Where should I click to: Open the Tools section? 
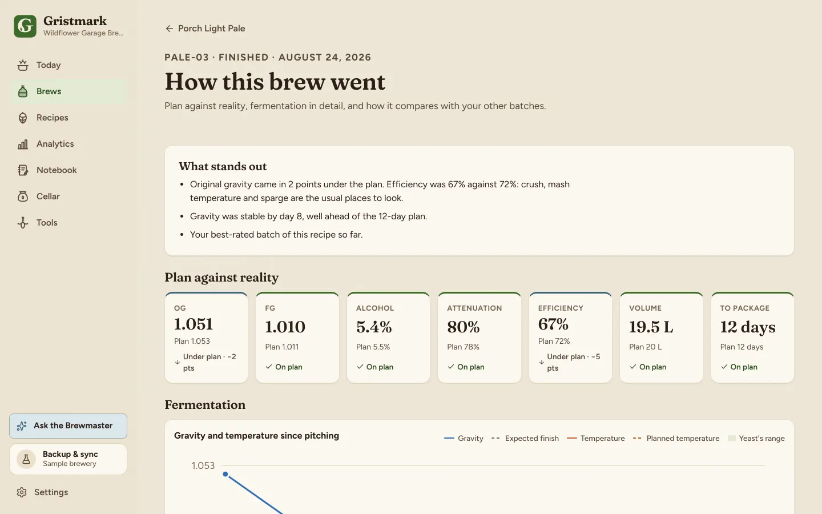click(x=68, y=223)
